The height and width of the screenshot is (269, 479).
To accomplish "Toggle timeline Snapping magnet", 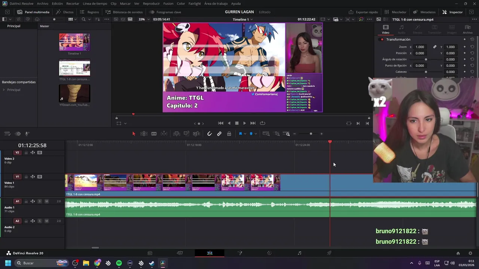I will 210,134.
